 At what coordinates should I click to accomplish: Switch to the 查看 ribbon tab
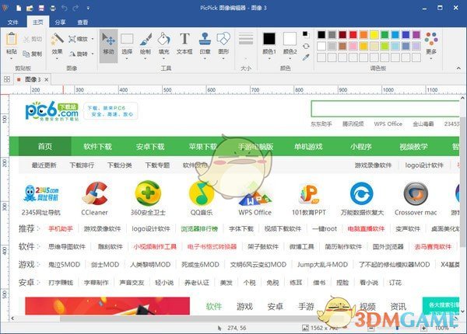(x=83, y=23)
